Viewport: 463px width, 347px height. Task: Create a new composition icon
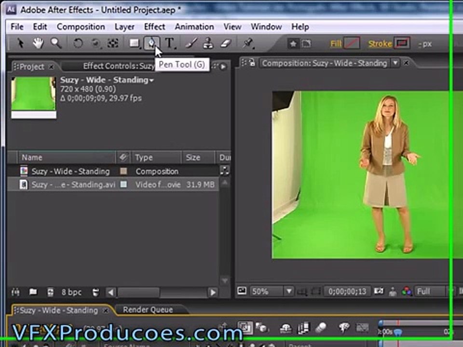tap(51, 293)
